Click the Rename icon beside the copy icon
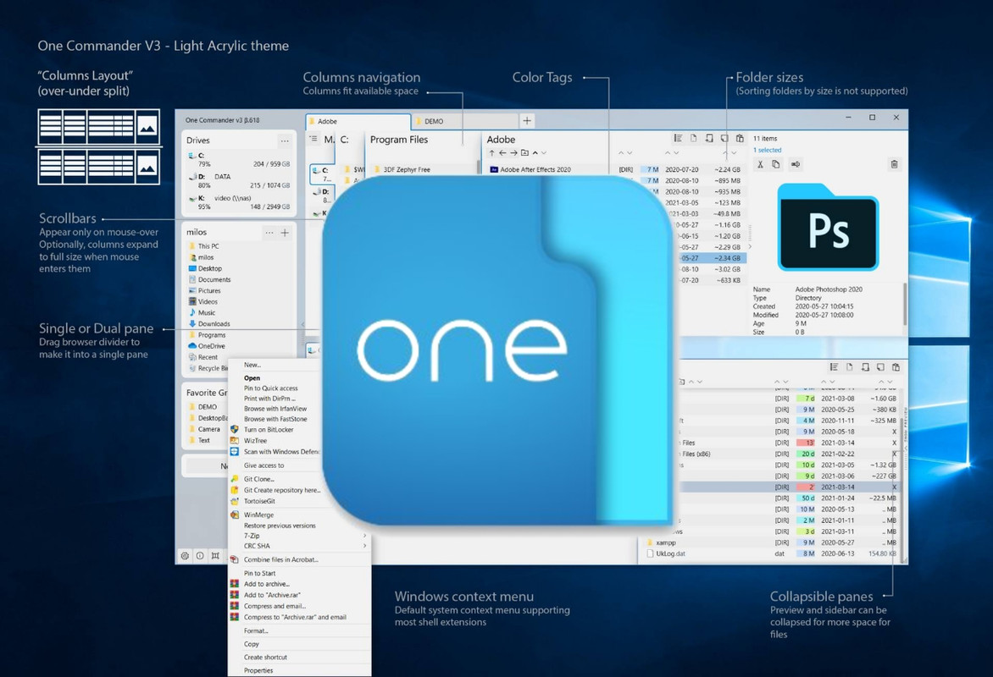Viewport: 993px width, 677px height. [796, 164]
